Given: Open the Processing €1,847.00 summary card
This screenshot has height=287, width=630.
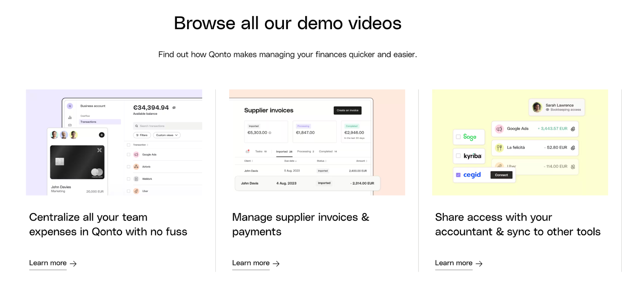Looking at the screenshot, I should tap(314, 132).
